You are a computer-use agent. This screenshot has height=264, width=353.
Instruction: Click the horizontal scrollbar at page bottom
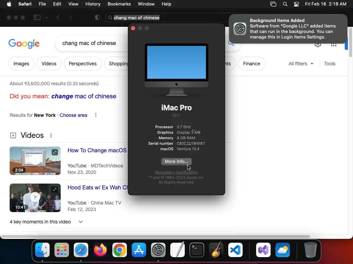pyautogui.click(x=155, y=236)
